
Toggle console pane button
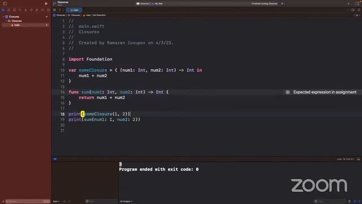tap(359, 202)
